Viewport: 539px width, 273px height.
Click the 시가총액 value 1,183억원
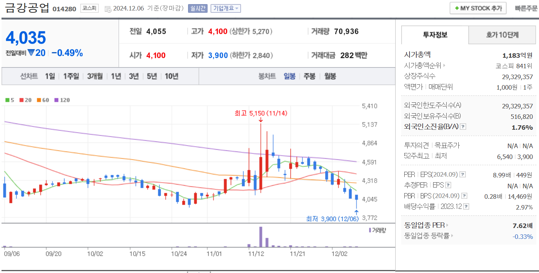[518, 55]
